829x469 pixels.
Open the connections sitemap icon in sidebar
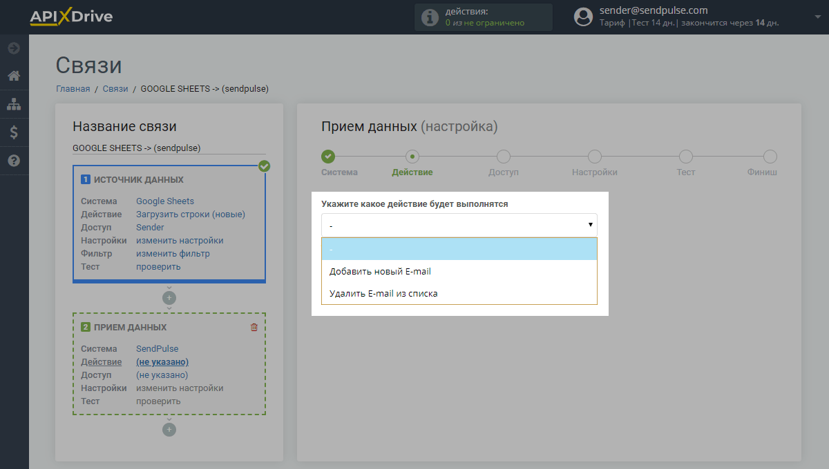pyautogui.click(x=14, y=105)
